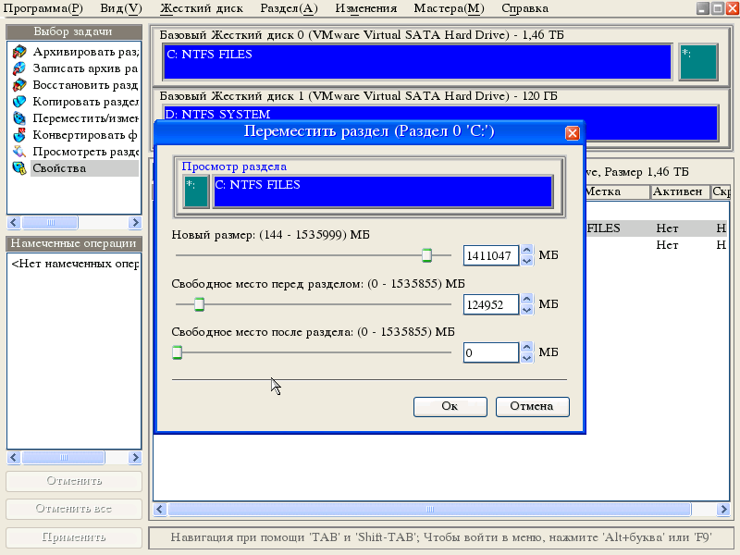
Task: Click the copy partition task icon
Action: coord(18,101)
